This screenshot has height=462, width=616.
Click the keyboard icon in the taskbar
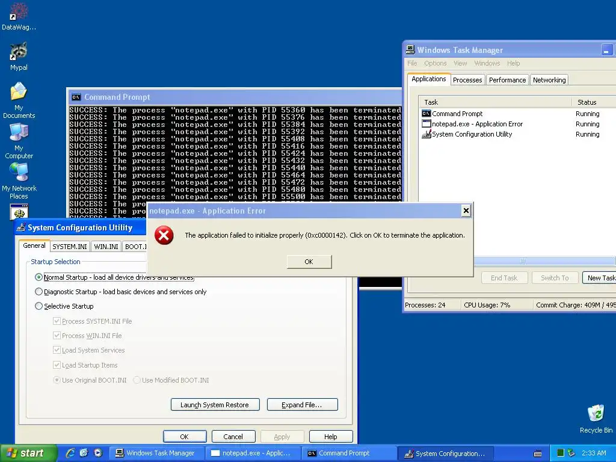pyautogui.click(x=538, y=454)
